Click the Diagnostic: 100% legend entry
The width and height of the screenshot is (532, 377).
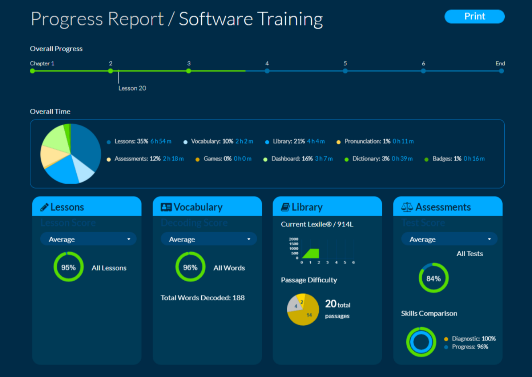pyautogui.click(x=470, y=338)
